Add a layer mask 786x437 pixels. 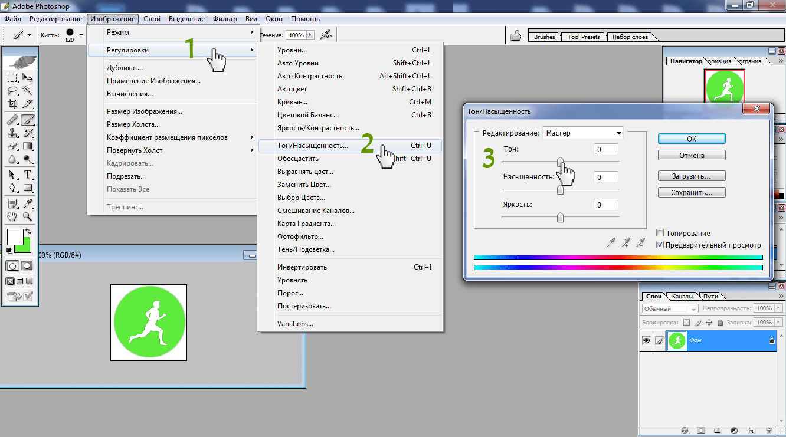coord(702,431)
